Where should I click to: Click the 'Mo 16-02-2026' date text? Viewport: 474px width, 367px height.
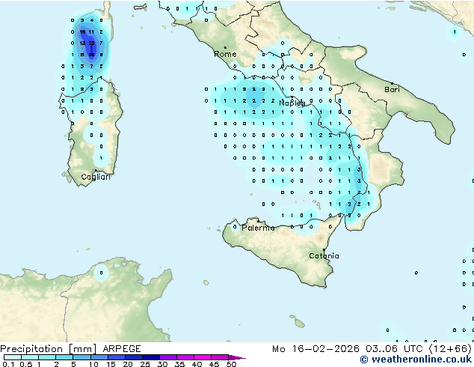click(316, 349)
